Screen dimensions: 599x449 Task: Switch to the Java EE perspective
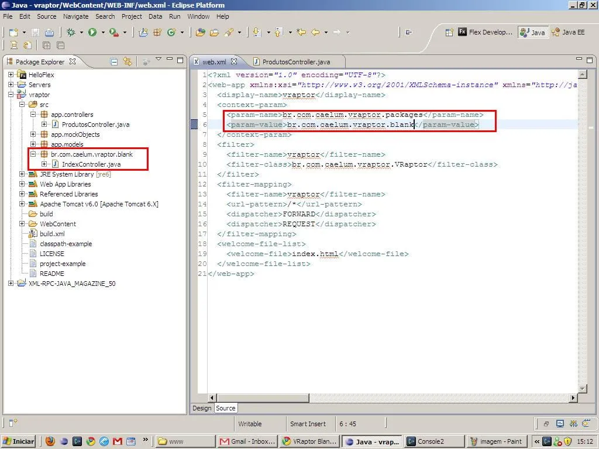pyautogui.click(x=567, y=33)
